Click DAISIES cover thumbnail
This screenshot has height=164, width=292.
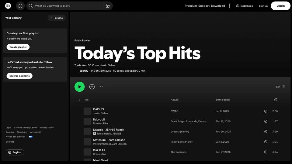click(87, 111)
